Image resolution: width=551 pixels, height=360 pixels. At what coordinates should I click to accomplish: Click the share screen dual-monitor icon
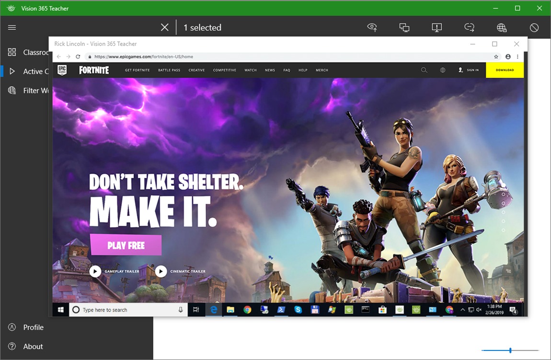(x=404, y=27)
